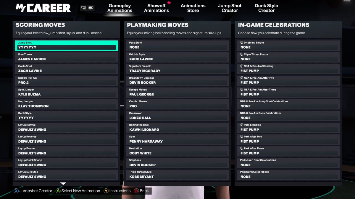Open the Gameplay Animations tab
Viewport: 355px width, 199px height.
tap(120, 8)
